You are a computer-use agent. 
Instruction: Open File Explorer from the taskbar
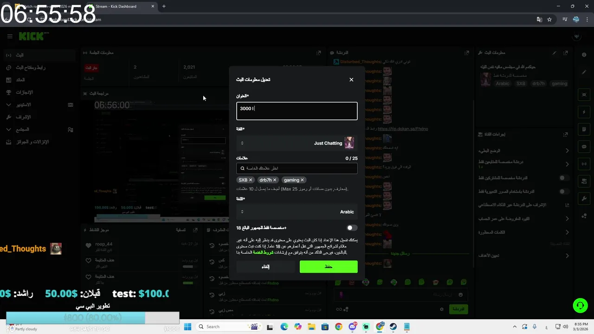pos(311,327)
